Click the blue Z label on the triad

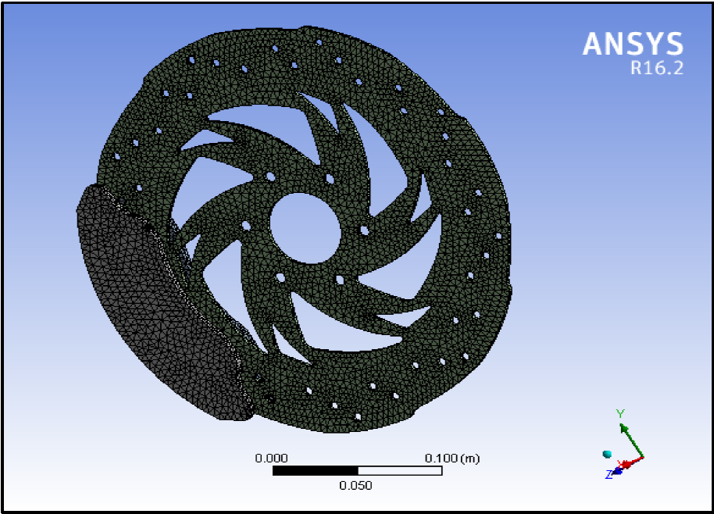(x=607, y=474)
